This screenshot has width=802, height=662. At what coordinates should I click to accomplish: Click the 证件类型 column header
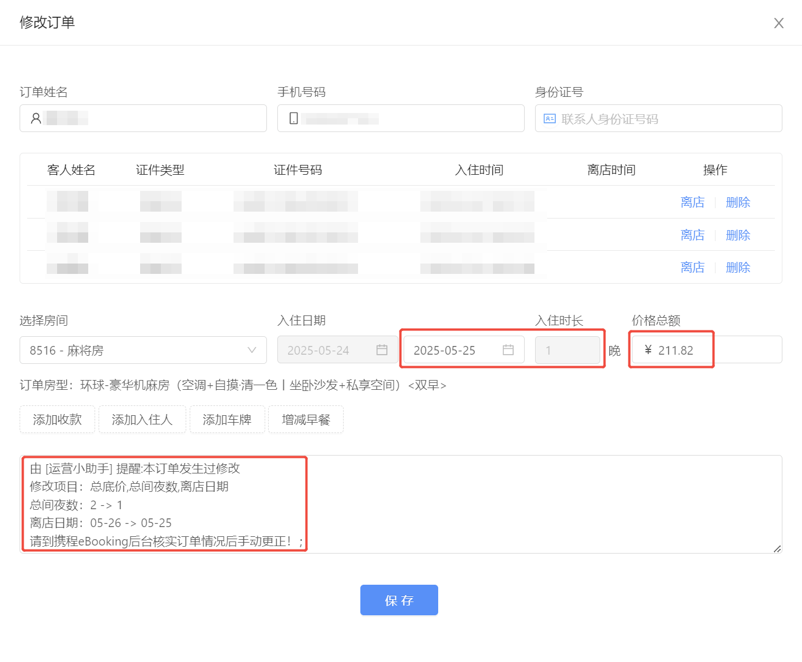click(x=160, y=170)
